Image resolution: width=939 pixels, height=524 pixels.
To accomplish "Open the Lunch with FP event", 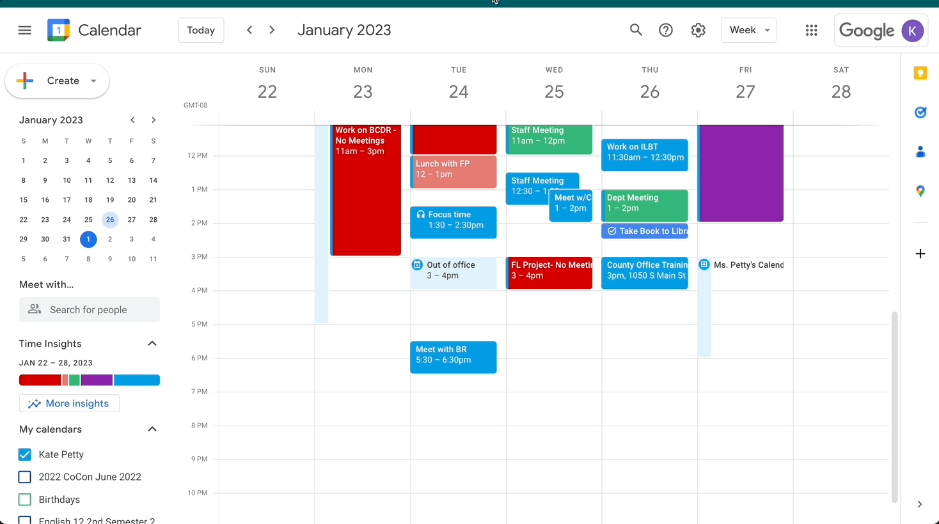I will coord(454,171).
